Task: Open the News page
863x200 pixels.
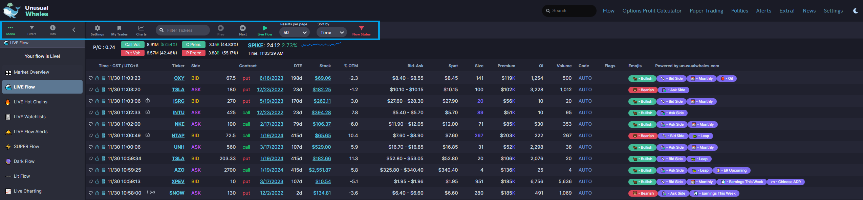Action: coord(809,11)
